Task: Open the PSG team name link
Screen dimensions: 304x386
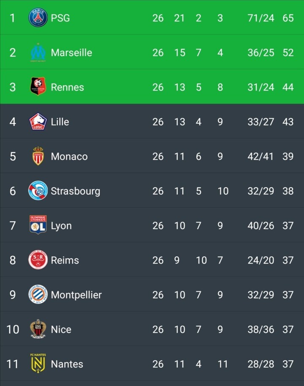Action: tap(60, 18)
